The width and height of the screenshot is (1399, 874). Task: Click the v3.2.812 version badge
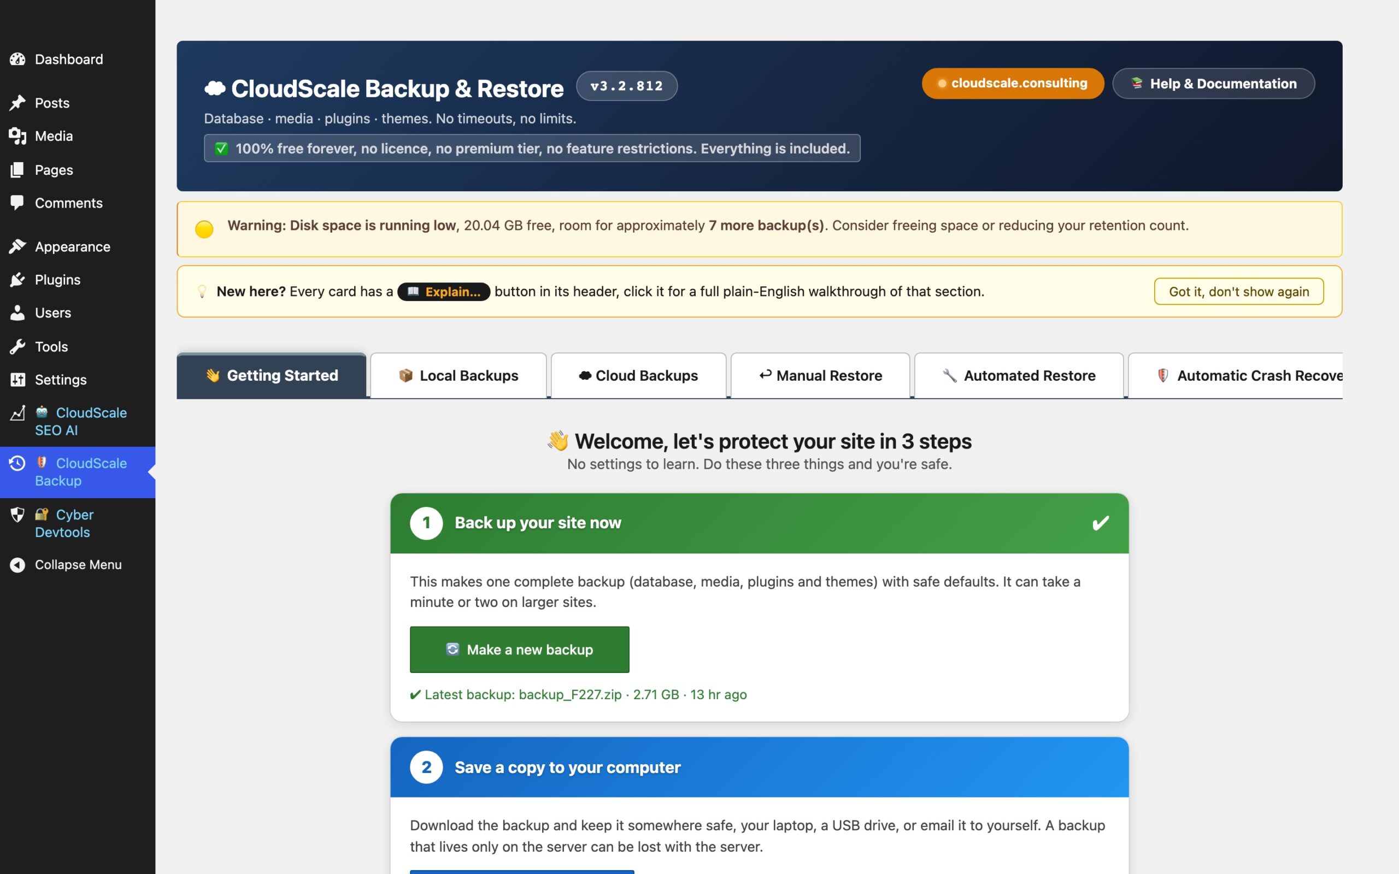pyautogui.click(x=627, y=86)
